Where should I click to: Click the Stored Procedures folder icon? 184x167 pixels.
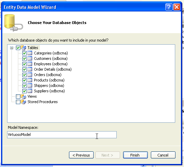coord(23,102)
